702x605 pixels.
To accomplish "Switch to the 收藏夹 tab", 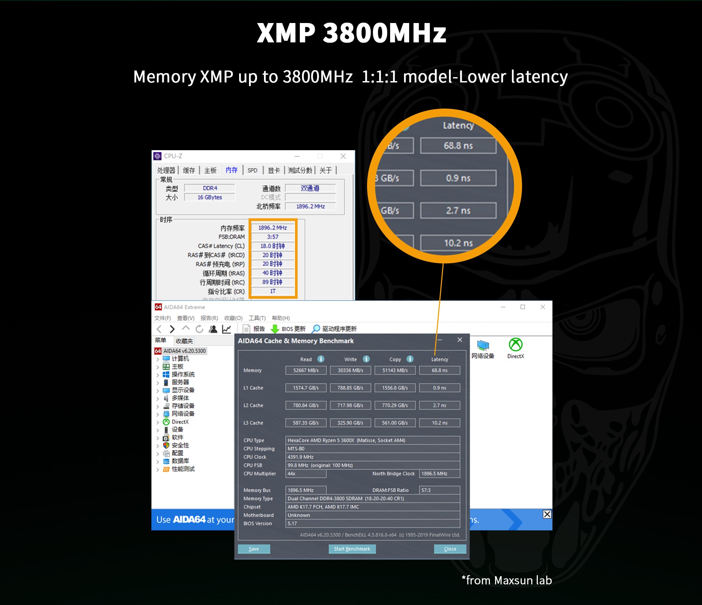I will (x=184, y=341).
